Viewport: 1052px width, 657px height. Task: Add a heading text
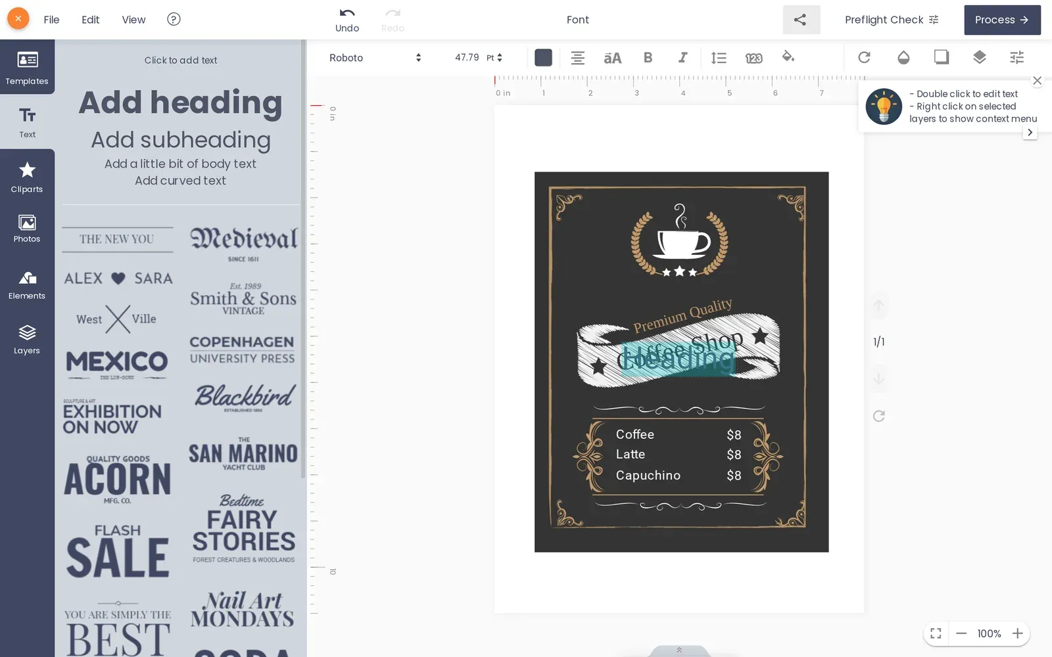[x=180, y=102]
